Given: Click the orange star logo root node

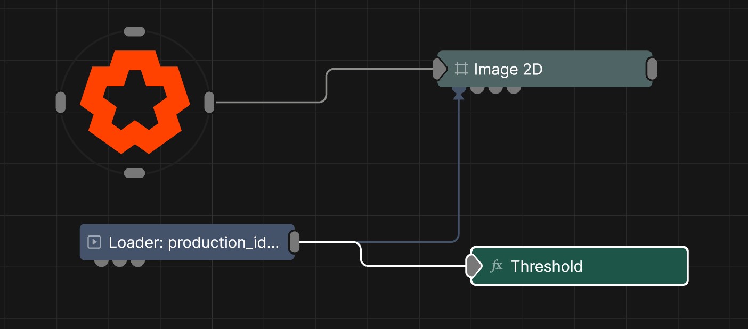Looking at the screenshot, I should (x=135, y=102).
